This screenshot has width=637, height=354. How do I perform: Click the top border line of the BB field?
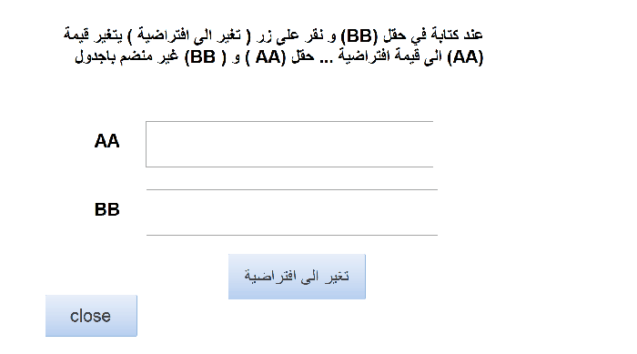click(292, 189)
